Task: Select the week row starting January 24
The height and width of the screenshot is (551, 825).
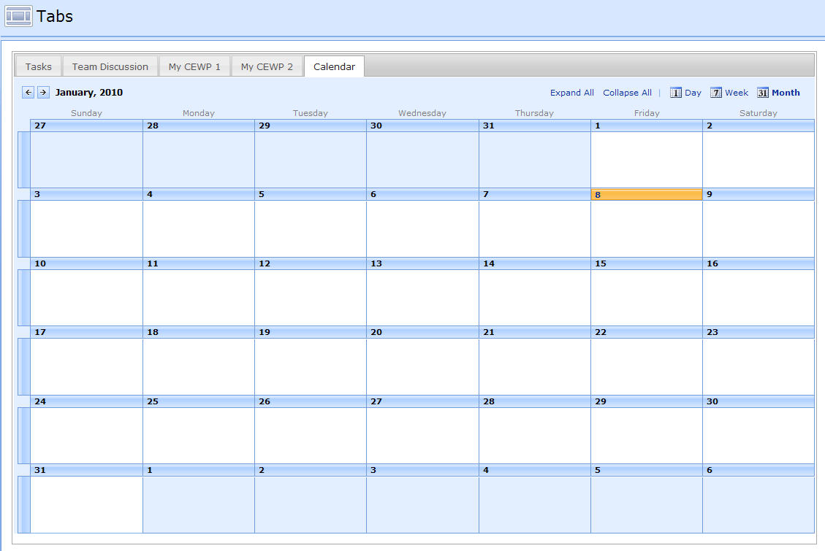Action: pyautogui.click(x=24, y=435)
